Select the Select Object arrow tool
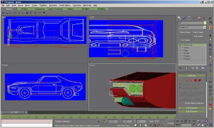This screenshot has width=214, height=128. point(210,36)
